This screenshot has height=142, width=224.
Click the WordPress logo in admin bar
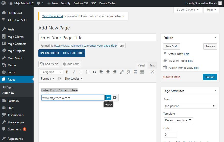[4, 3]
